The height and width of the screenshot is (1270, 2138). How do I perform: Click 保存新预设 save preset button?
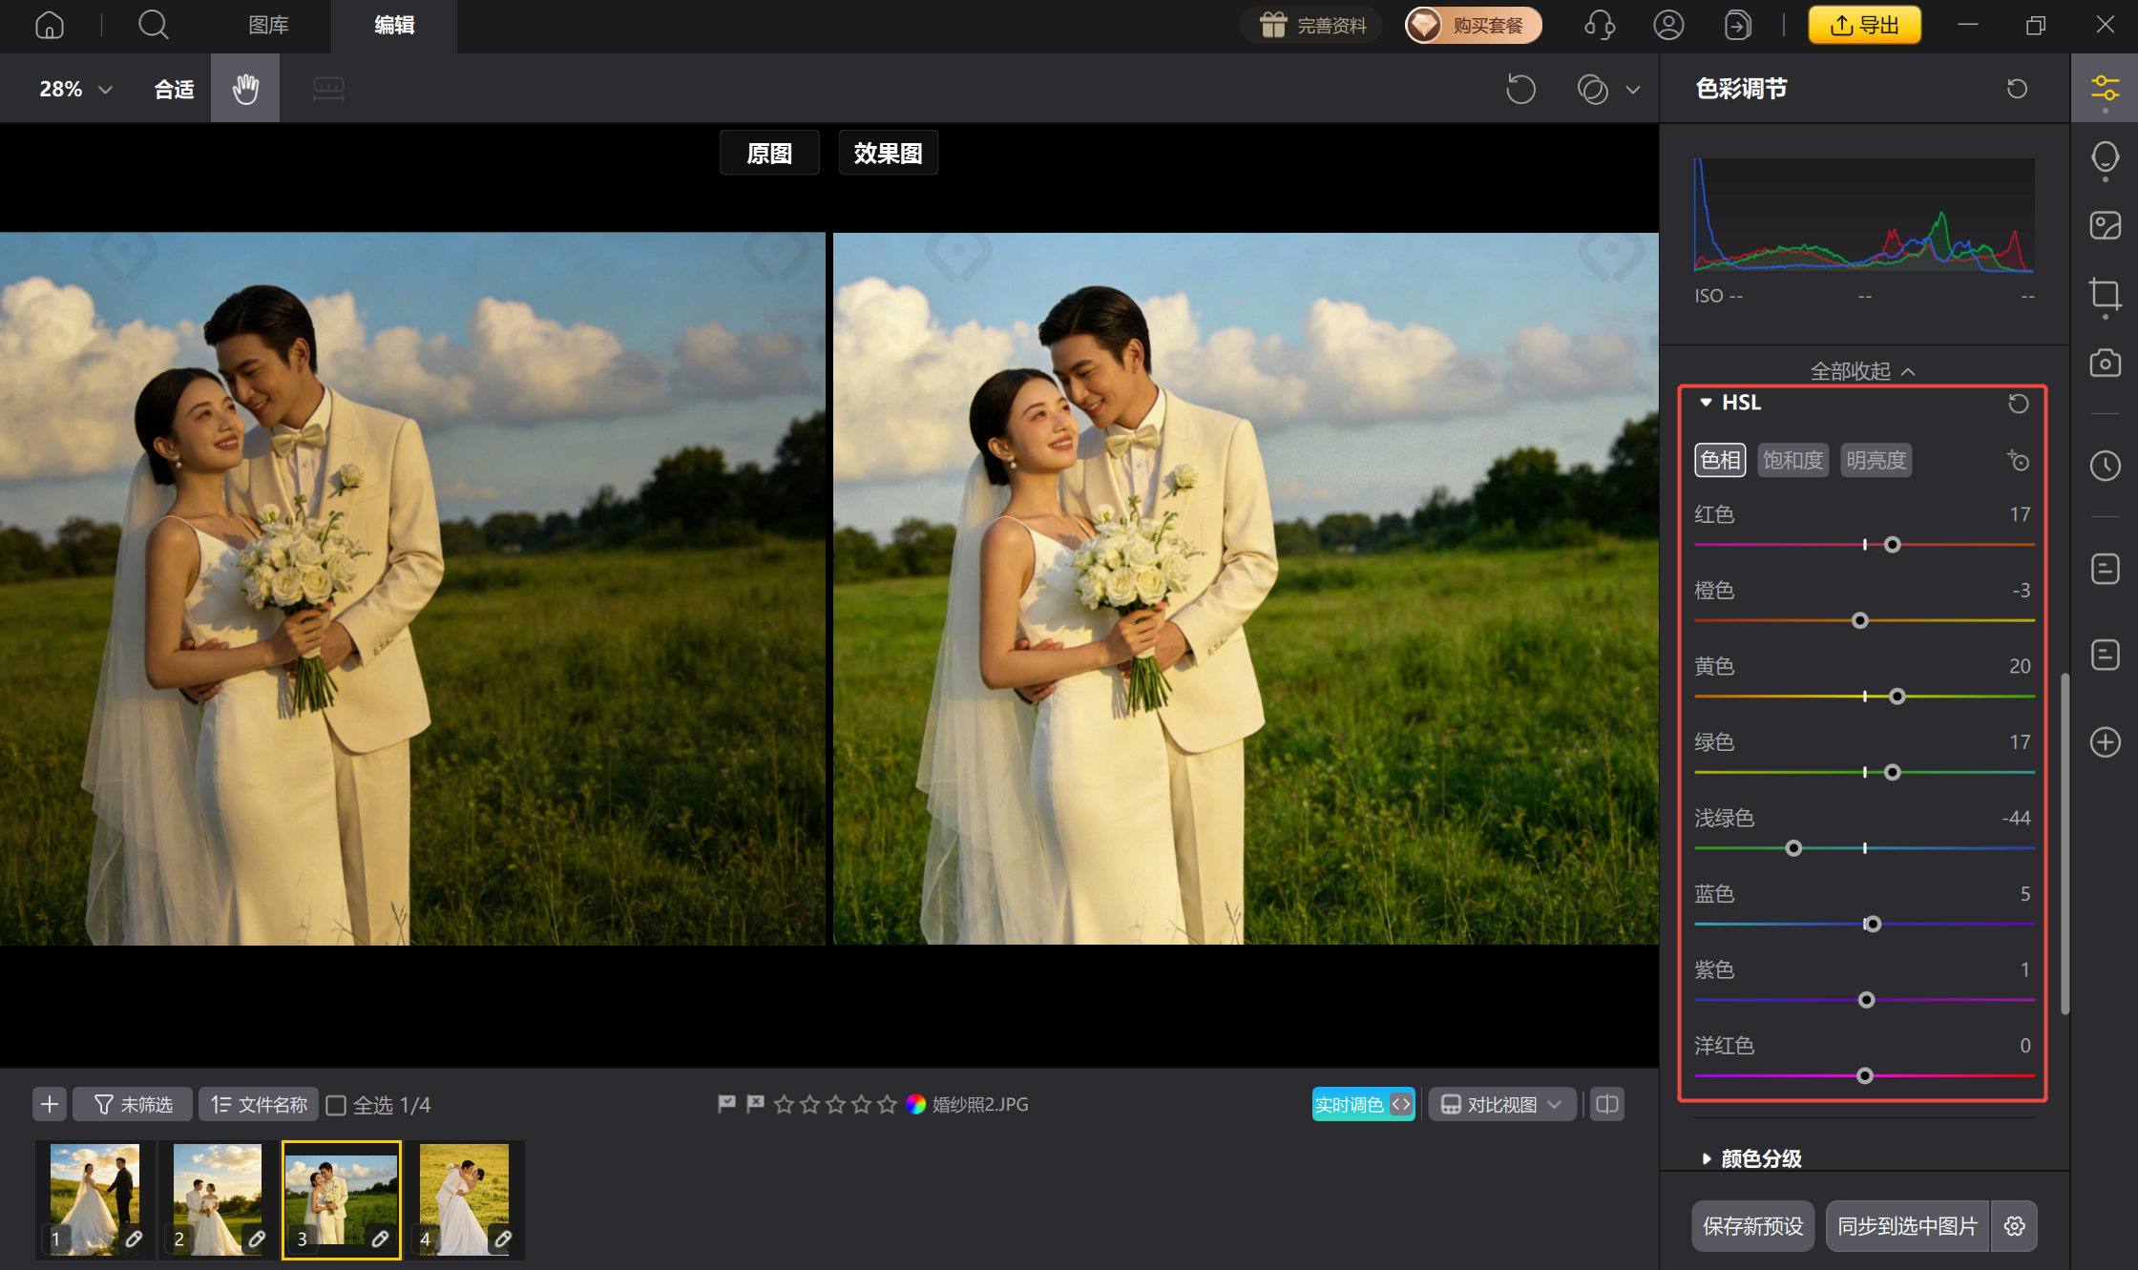(x=1752, y=1226)
